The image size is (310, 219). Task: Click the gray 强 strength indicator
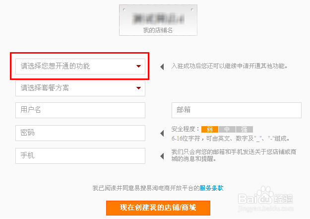(x=244, y=129)
